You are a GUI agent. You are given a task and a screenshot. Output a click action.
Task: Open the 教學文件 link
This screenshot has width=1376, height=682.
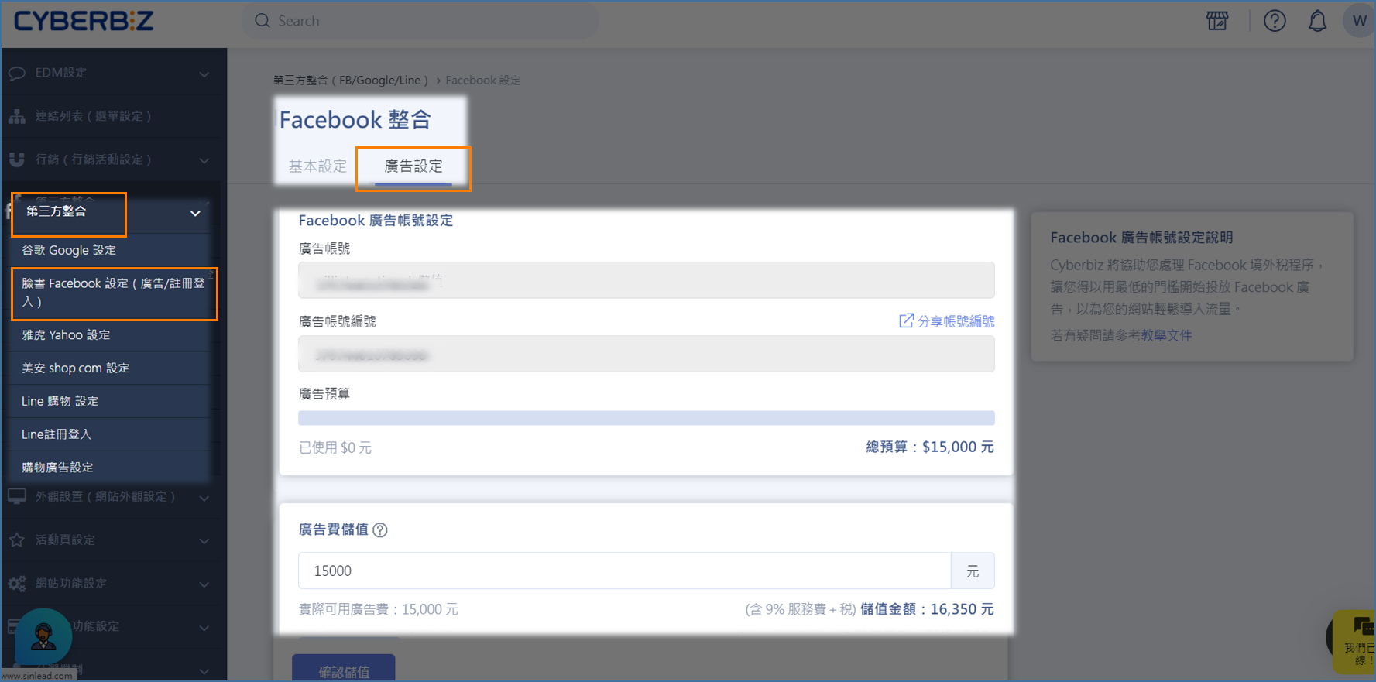click(1166, 335)
